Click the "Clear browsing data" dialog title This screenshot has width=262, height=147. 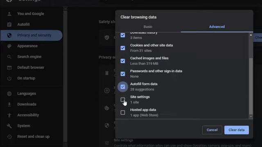click(x=138, y=17)
